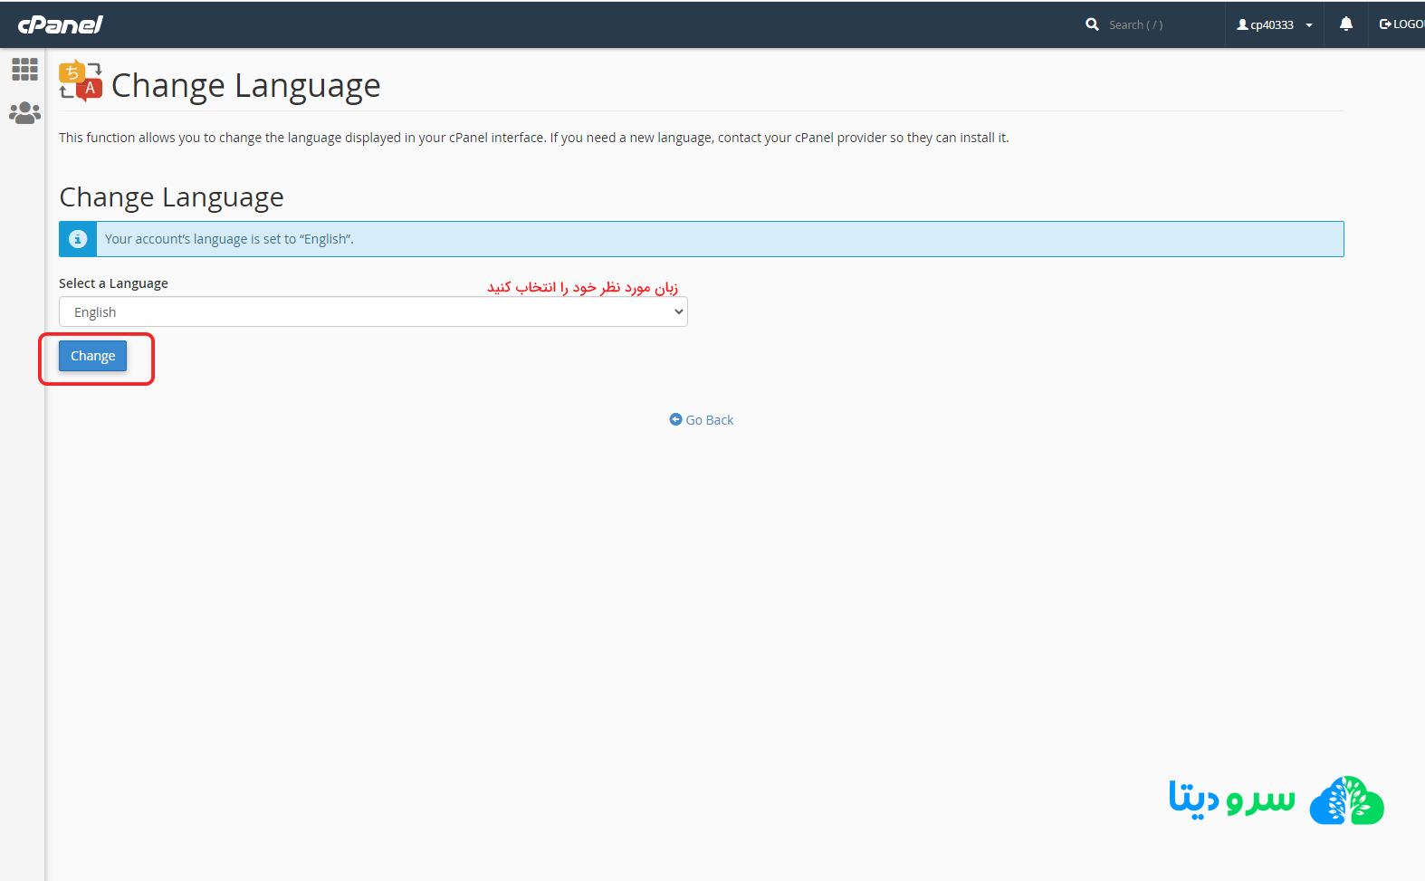
Task: Open the notifications bell
Action: coord(1345,24)
